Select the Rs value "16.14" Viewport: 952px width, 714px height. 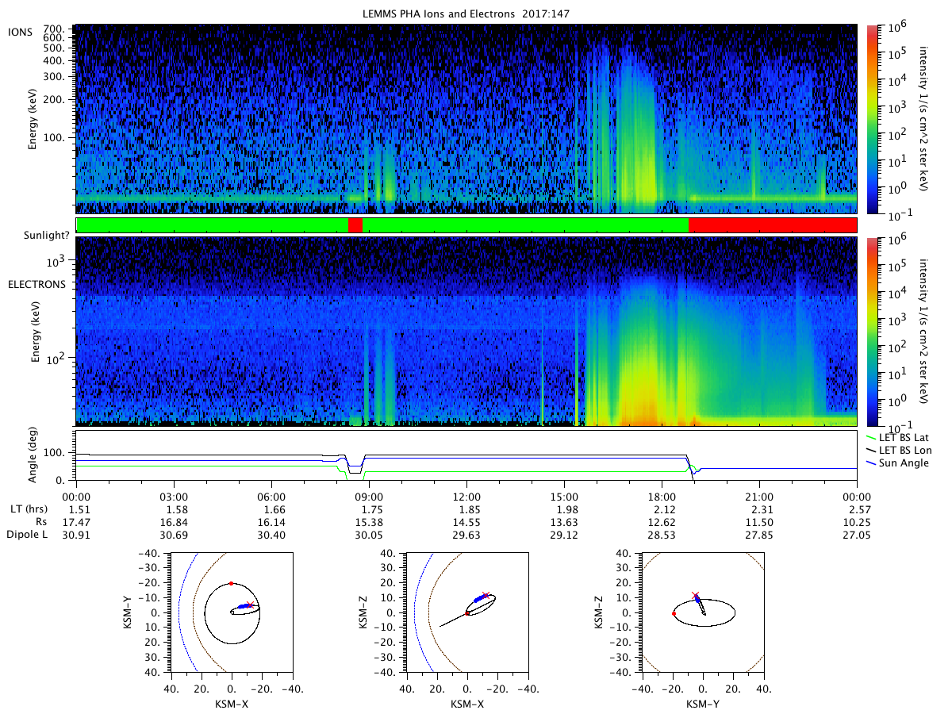[x=271, y=521]
